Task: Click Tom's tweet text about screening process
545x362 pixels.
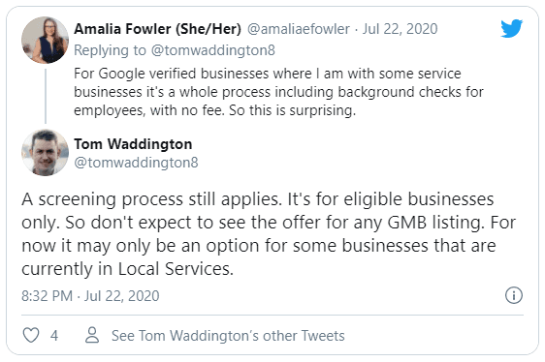Action: (x=269, y=233)
